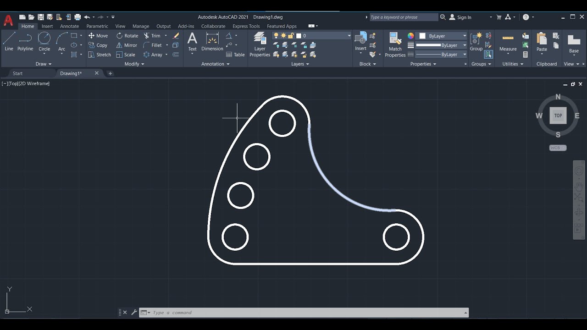The height and width of the screenshot is (330, 587).
Task: Toggle the TOP face of the ViewCube
Action: click(558, 115)
